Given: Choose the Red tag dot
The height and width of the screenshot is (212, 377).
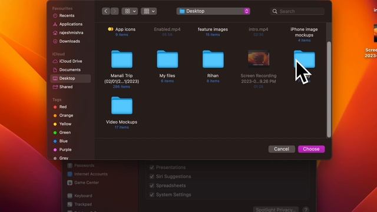Looking at the screenshot, I should click(x=55, y=107).
